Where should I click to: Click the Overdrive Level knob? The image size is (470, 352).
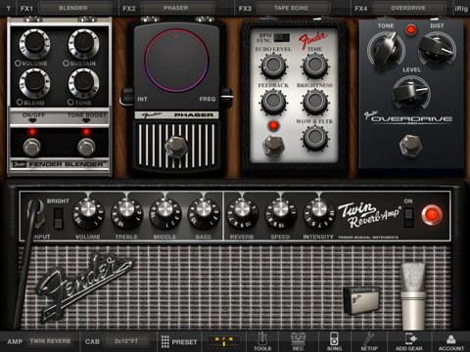[x=411, y=93]
